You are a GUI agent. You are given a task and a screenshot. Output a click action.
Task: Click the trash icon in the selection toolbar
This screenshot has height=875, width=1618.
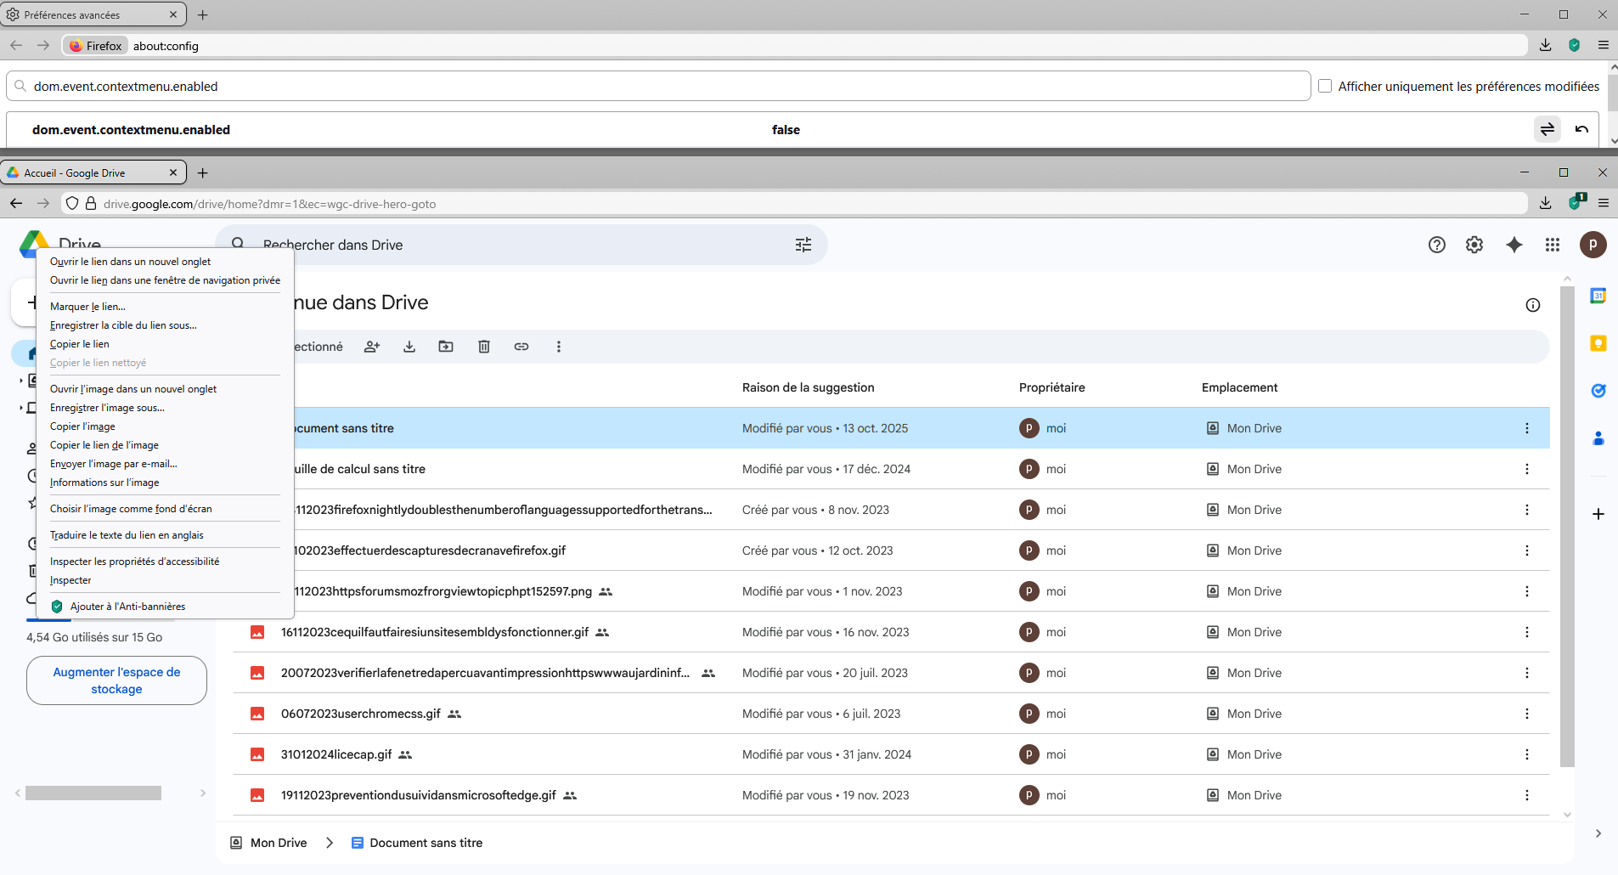pyautogui.click(x=484, y=347)
